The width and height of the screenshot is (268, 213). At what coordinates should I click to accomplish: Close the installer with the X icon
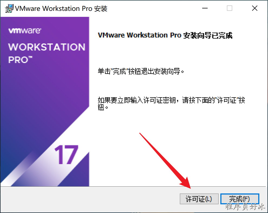coord(254,8)
